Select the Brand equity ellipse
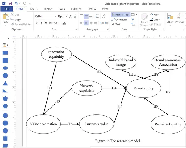This screenshot has height=148, width=186. click(x=144, y=88)
